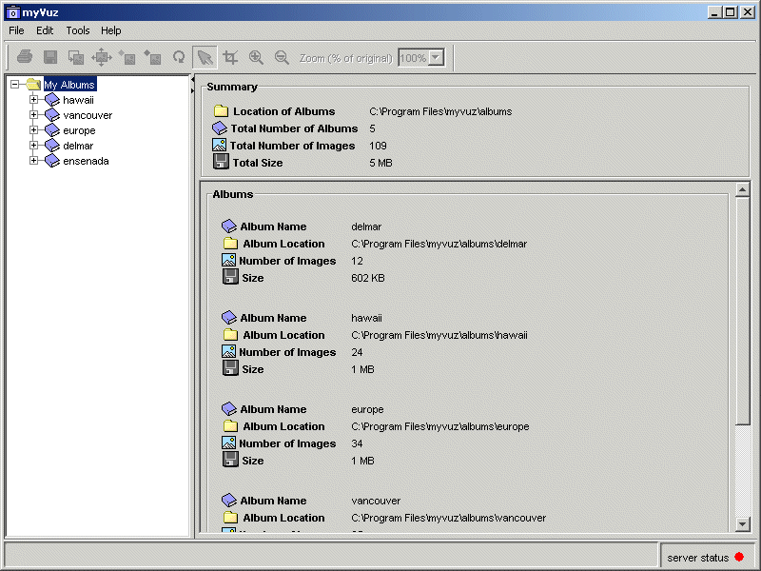Click the right-pointing arrow on the pane splitter
Viewport: 761px width, 571px height.
[x=193, y=90]
